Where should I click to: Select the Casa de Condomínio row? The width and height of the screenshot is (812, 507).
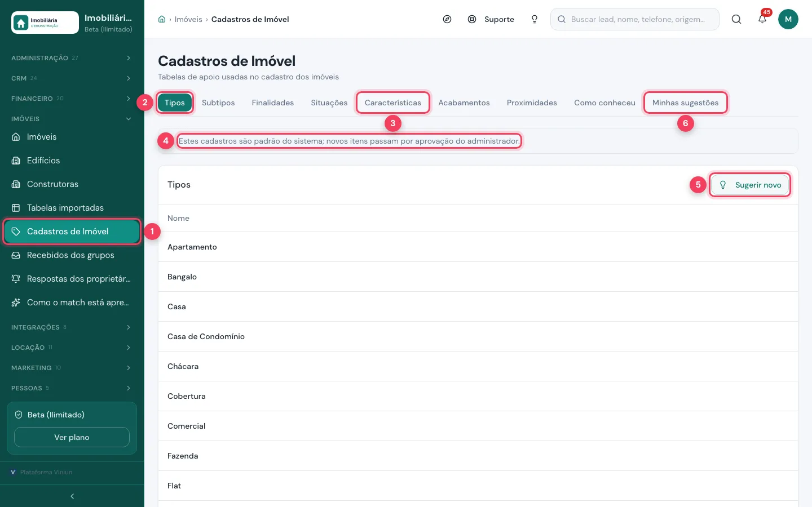(x=478, y=336)
